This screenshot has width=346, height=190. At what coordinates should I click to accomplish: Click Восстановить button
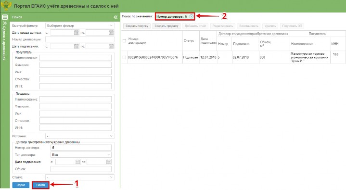[x=249, y=26]
